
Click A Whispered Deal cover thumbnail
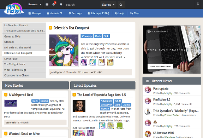11,103
